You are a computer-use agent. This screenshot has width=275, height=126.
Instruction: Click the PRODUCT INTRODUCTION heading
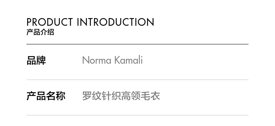tap(90, 22)
